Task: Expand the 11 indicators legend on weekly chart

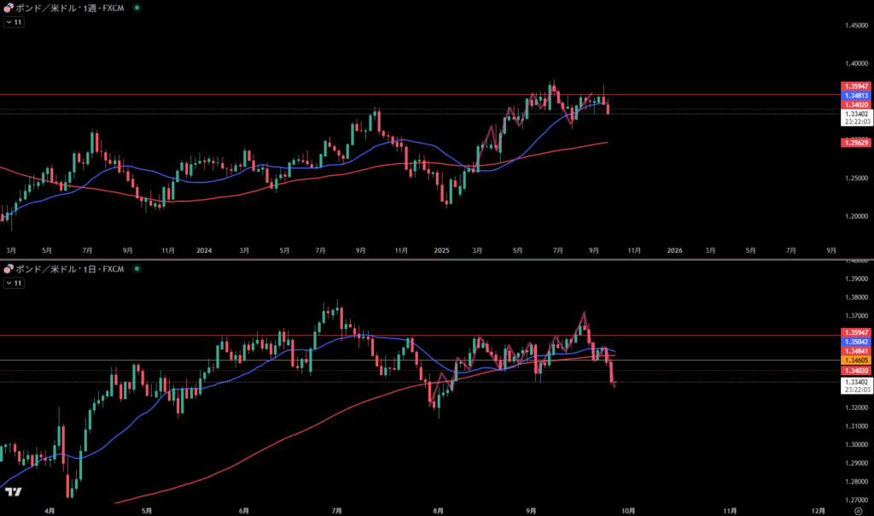Action: [x=14, y=22]
